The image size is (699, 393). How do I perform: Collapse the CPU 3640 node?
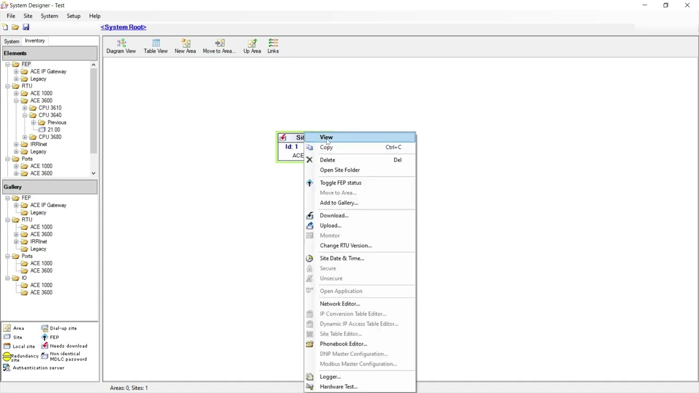tap(25, 115)
